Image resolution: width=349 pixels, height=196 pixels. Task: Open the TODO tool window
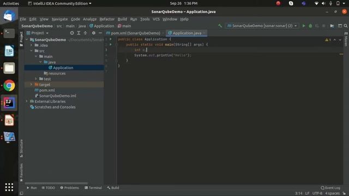pyautogui.click(x=49, y=188)
